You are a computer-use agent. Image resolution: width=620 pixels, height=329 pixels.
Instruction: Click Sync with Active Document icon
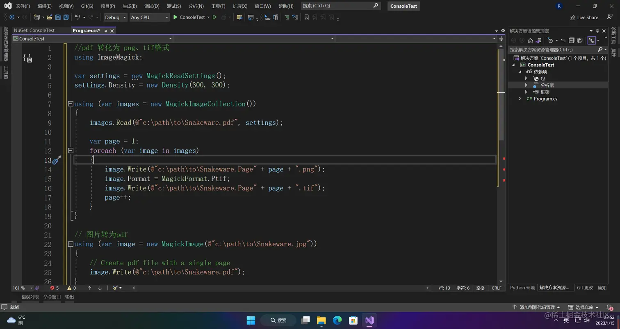click(563, 40)
